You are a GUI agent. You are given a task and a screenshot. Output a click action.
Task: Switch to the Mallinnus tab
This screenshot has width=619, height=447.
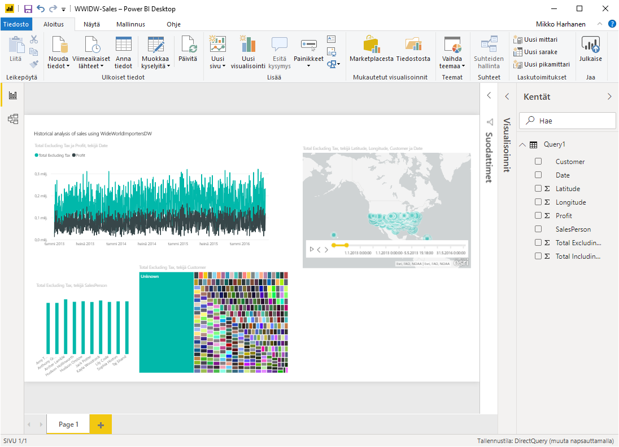[x=130, y=24]
